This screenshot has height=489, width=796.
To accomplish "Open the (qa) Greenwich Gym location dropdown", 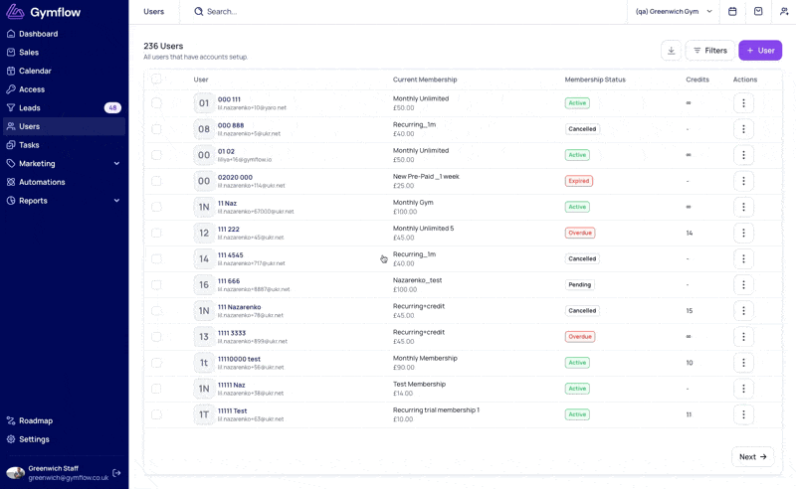I will coord(674,11).
